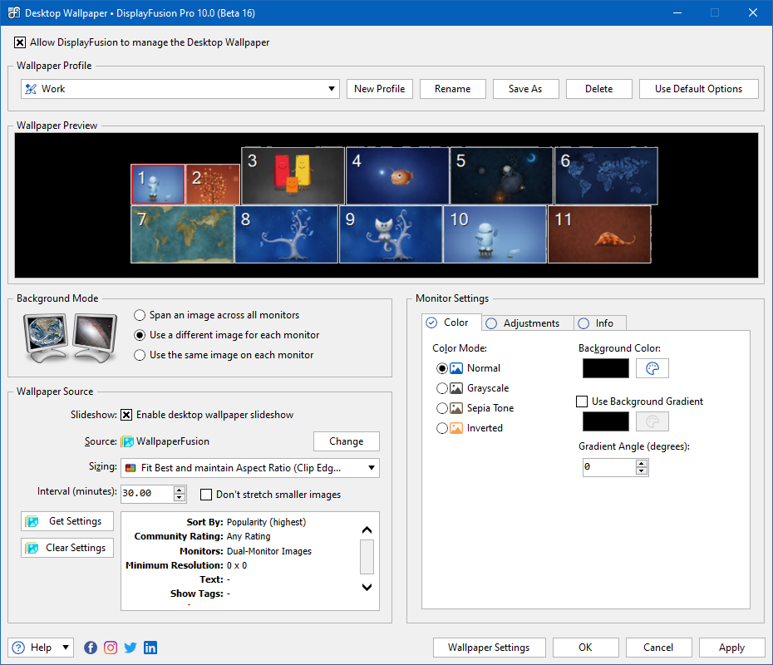Open the LinkedIn icon link
Screen dimensions: 773x665
click(x=150, y=648)
